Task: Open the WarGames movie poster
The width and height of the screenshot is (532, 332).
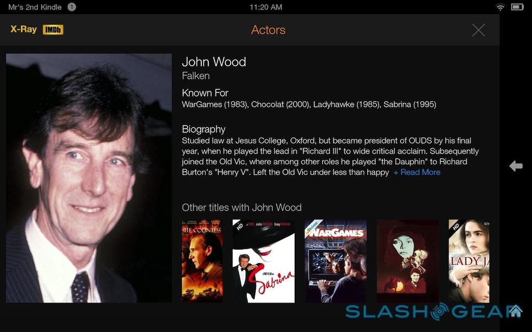Action: pos(336,261)
